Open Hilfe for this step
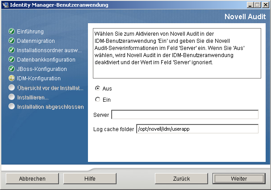Image resolution: width=271 pixels, height=190 pixels. click(x=90, y=178)
